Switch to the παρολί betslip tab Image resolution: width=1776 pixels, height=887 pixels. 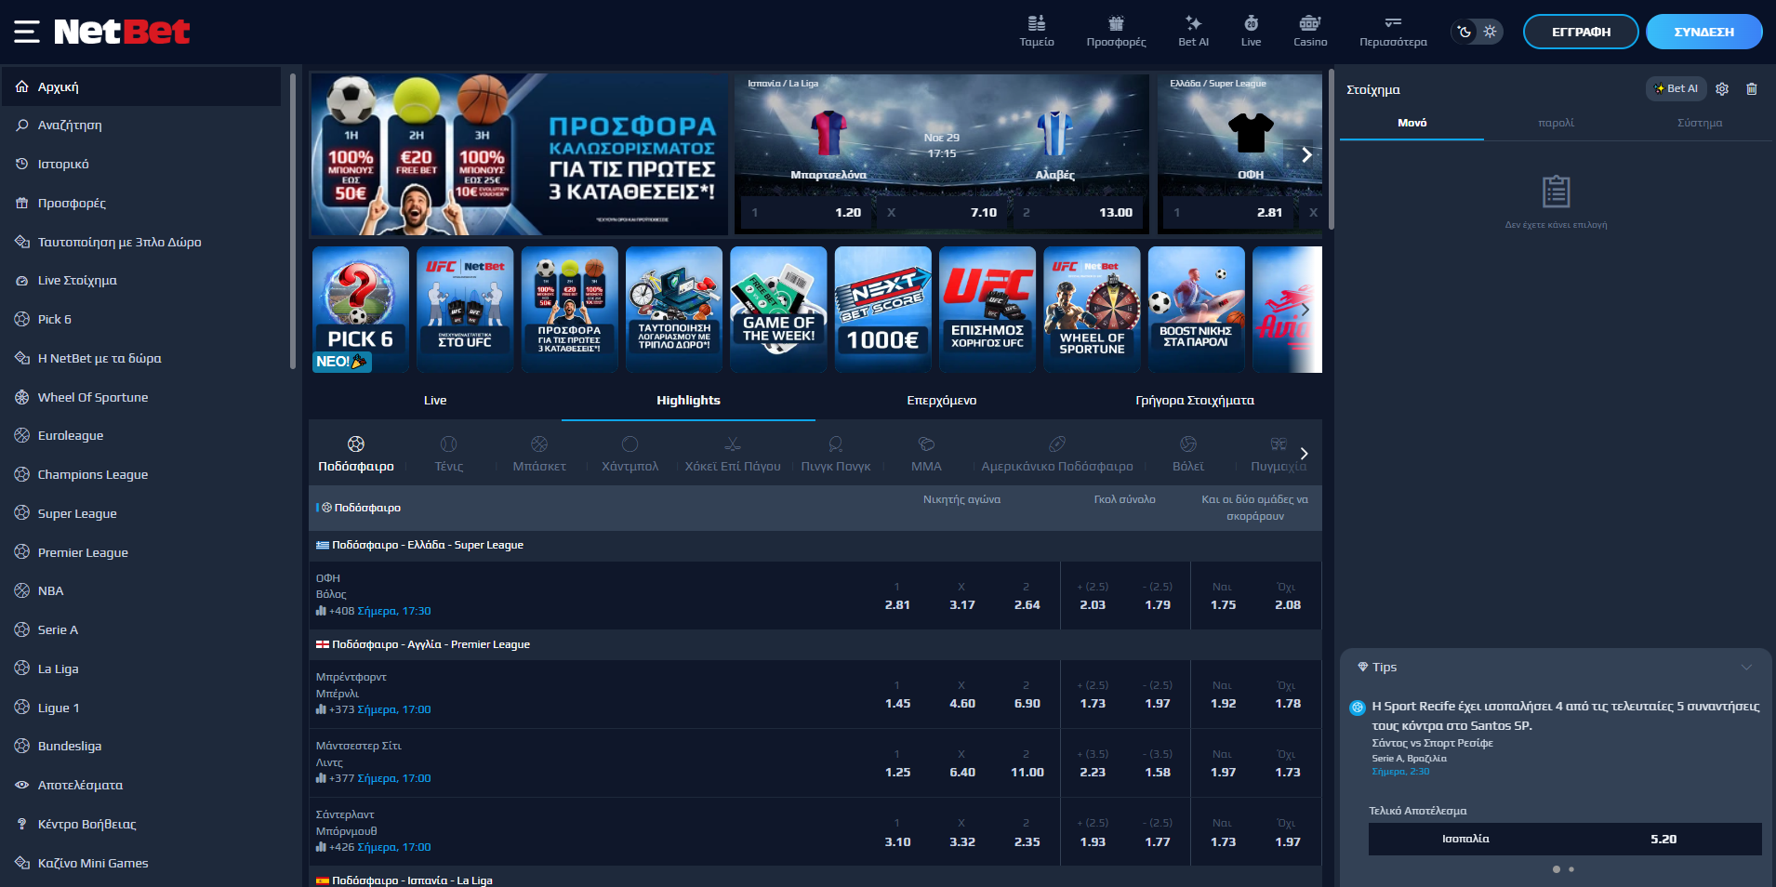(1556, 123)
